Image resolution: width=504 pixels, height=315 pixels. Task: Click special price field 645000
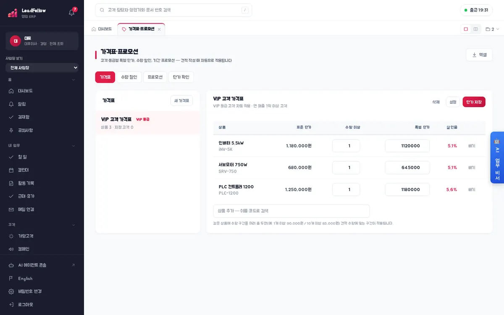pos(407,168)
